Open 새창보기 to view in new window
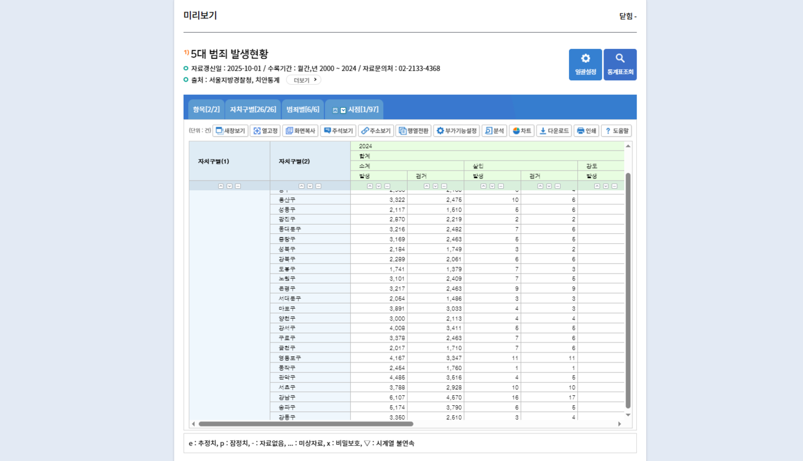The image size is (803, 461). coord(230,130)
